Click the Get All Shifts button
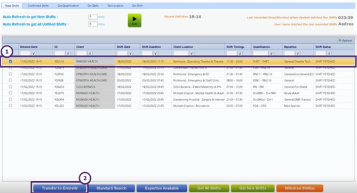This screenshot has width=357, height=193. pos(209,188)
